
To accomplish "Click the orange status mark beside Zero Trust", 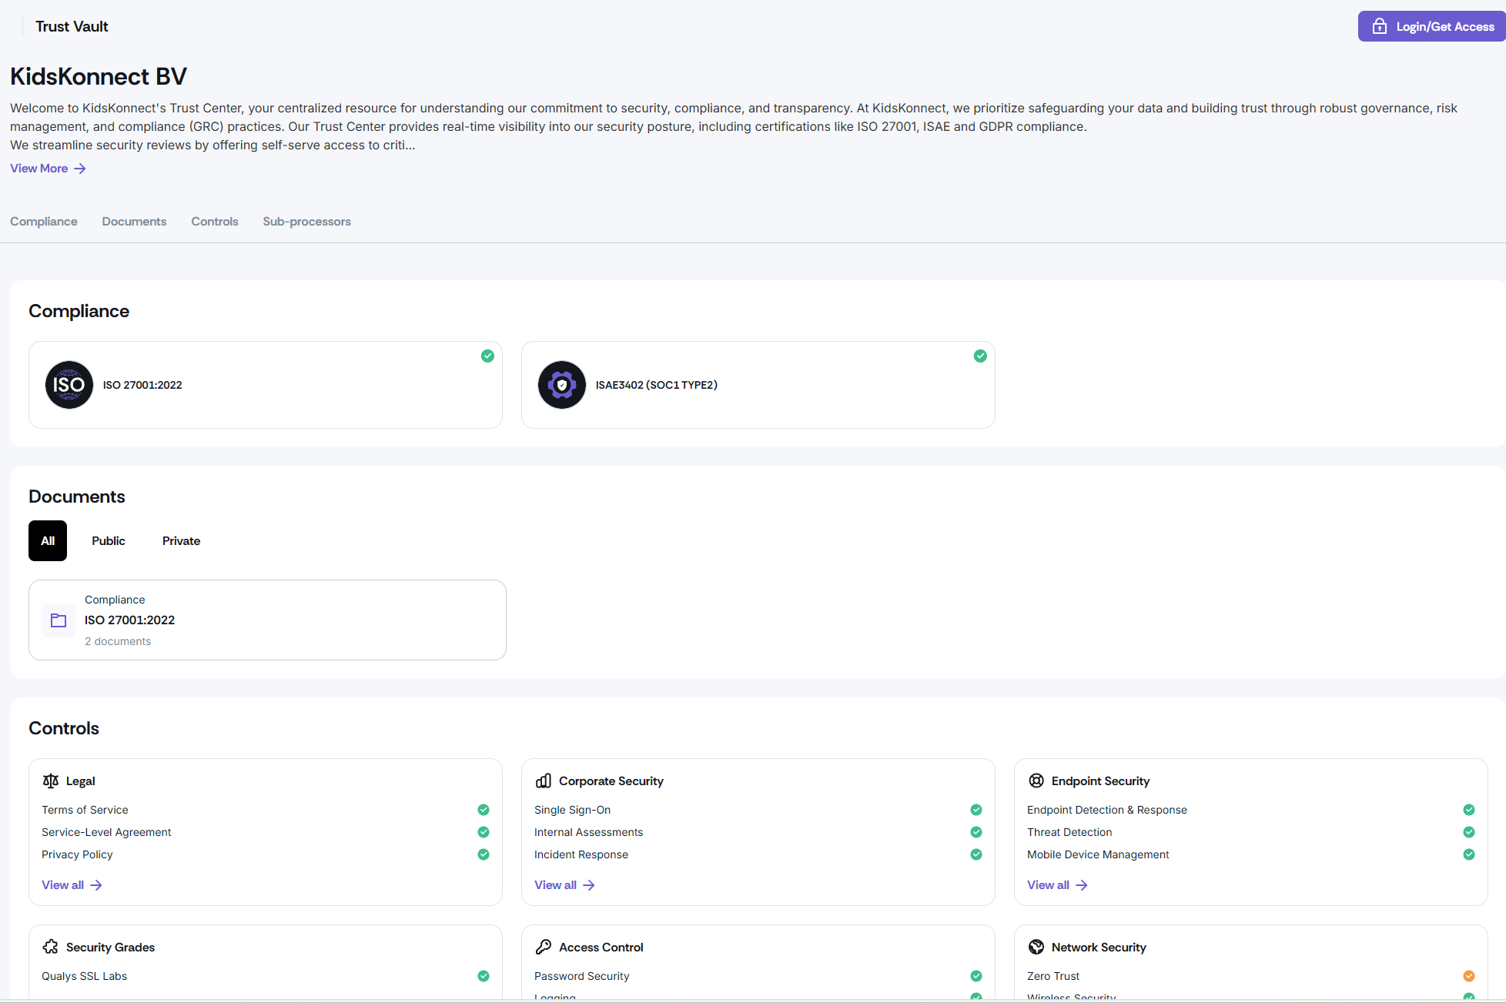I will click(x=1469, y=976).
